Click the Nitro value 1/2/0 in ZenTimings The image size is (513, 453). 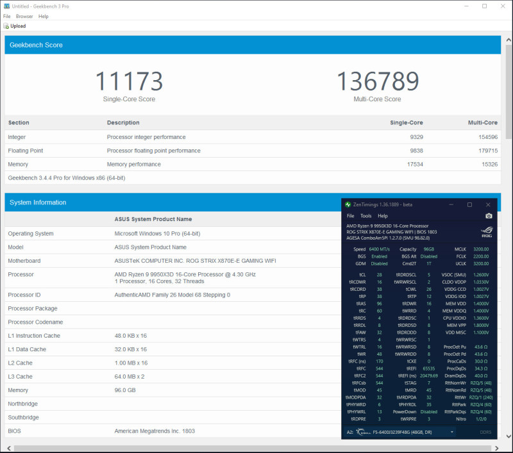tap(481, 418)
